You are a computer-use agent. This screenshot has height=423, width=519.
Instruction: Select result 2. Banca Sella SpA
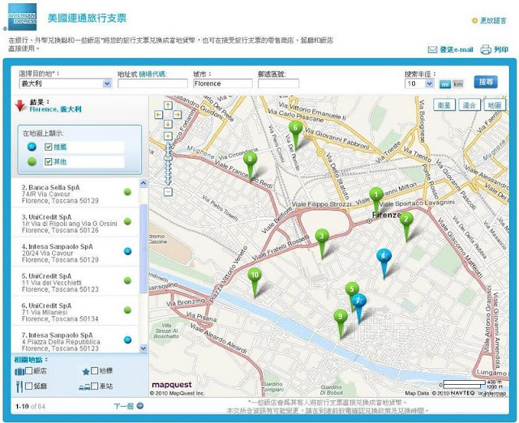tap(75, 193)
